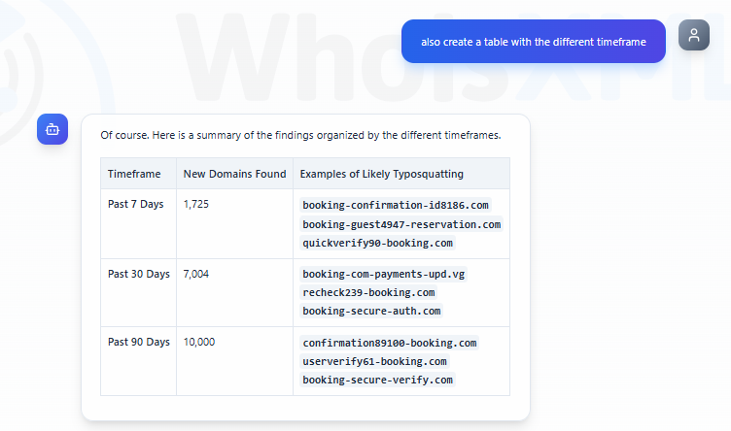731x431 pixels.
Task: Click the booking-confirmation-id8186.com domain
Action: (396, 206)
